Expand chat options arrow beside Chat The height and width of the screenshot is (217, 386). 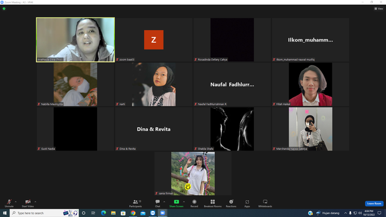click(164, 202)
